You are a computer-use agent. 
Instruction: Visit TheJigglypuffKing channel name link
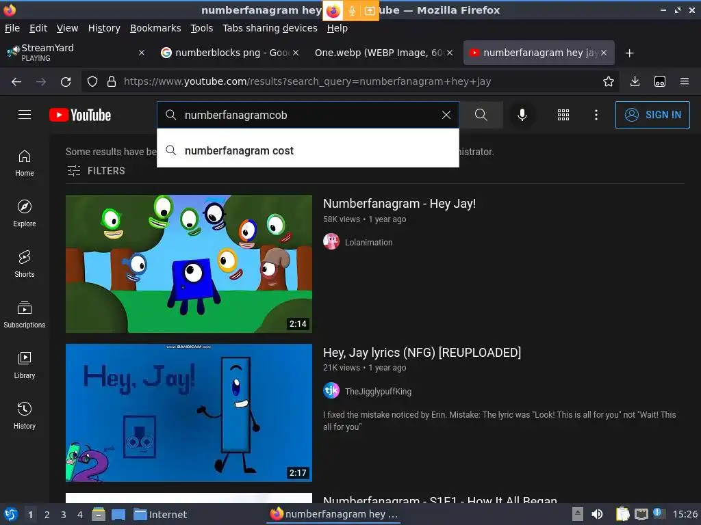(x=378, y=392)
